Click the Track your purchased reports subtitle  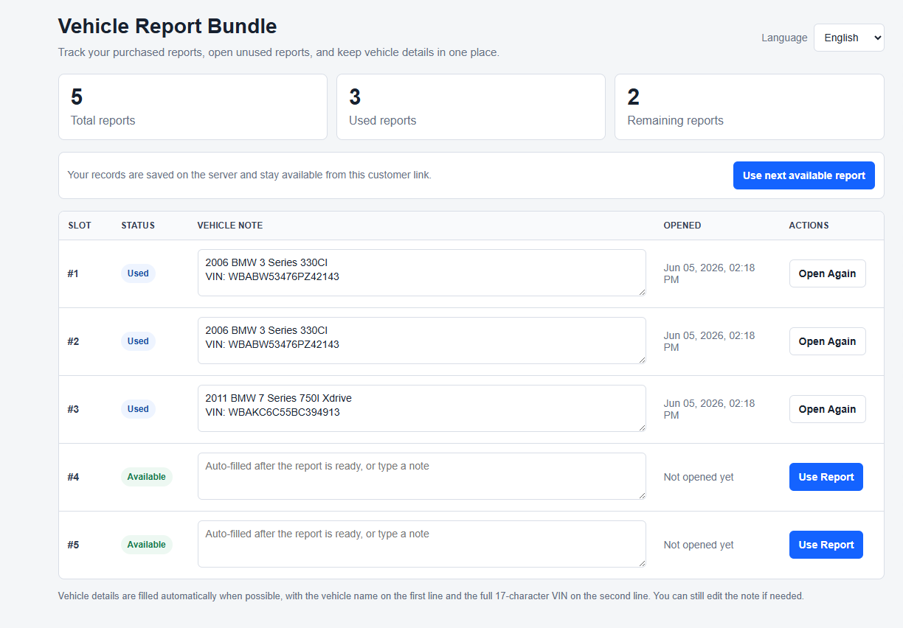[279, 53]
